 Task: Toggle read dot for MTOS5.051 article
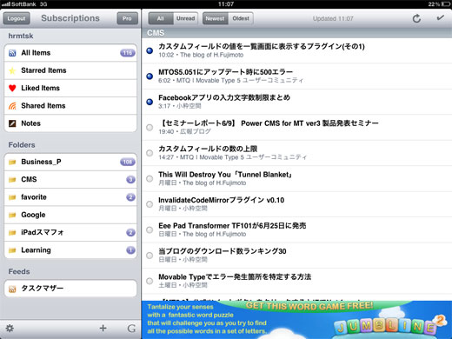click(150, 76)
